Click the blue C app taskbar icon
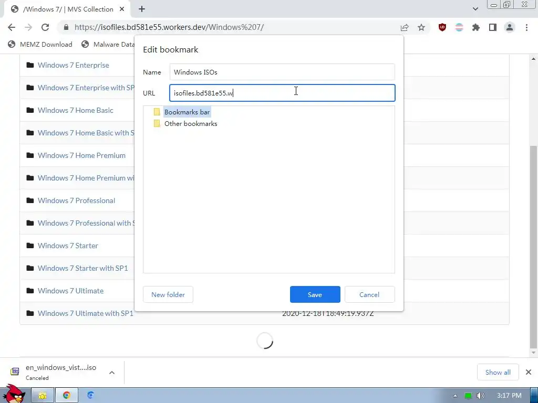 pyautogui.click(x=90, y=396)
